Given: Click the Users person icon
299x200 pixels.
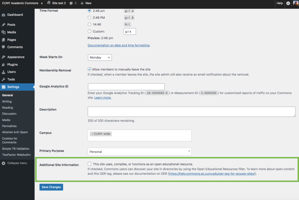Looking at the screenshot, I should 4,72.
